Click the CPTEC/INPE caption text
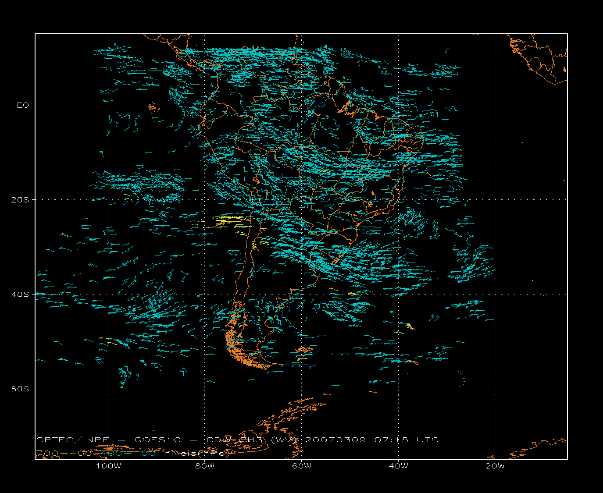Screen dimensions: 603x493 point(73,440)
